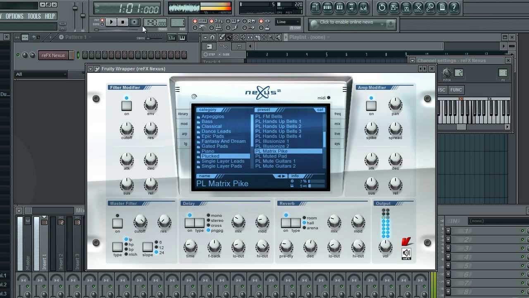Select the 12 slope option
The height and width of the screenshot is (298, 529).
(x=159, y=248)
